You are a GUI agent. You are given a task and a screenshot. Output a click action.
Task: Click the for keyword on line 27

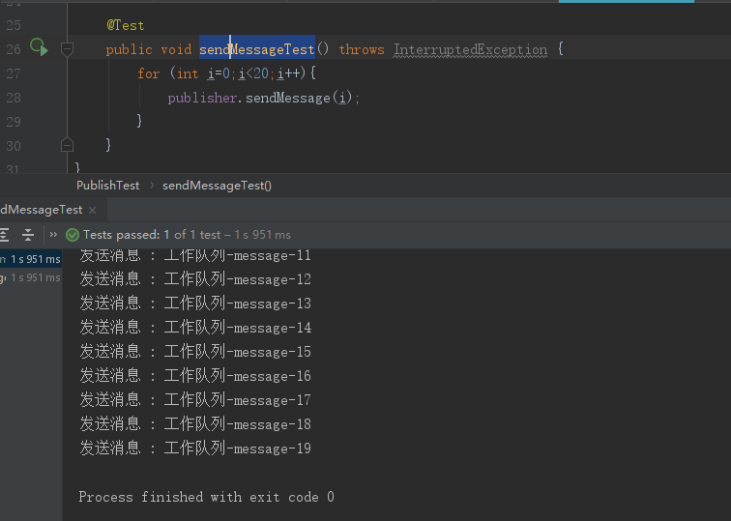point(149,73)
